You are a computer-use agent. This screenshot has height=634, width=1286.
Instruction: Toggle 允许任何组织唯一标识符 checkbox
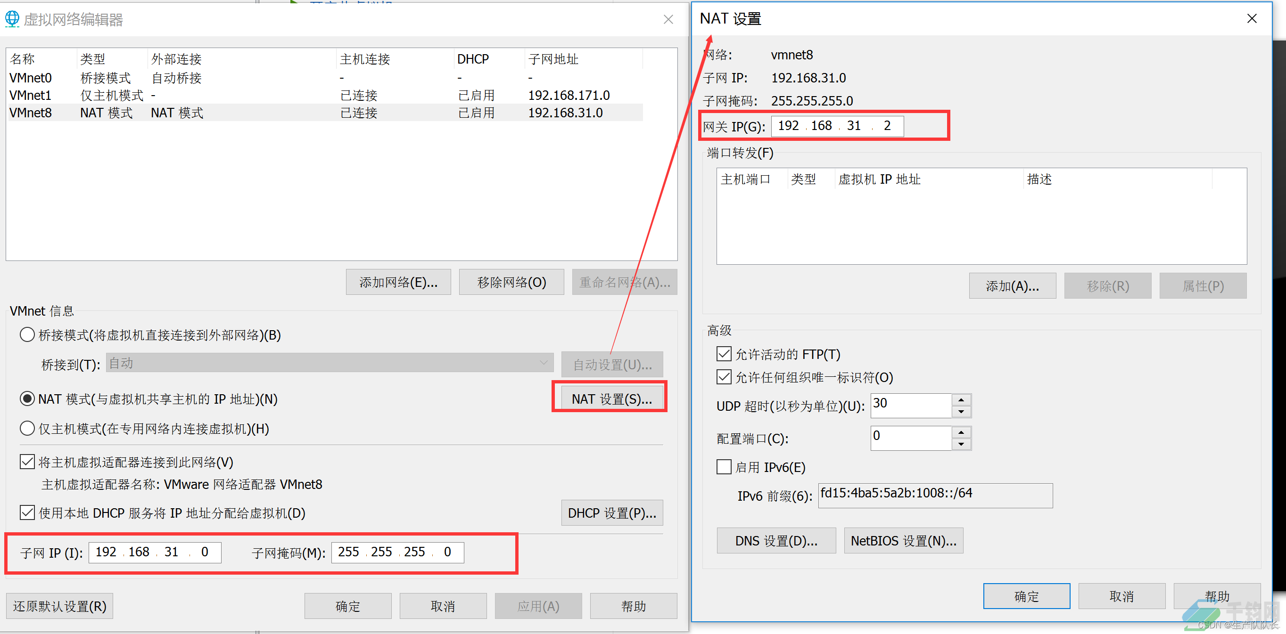tap(724, 377)
